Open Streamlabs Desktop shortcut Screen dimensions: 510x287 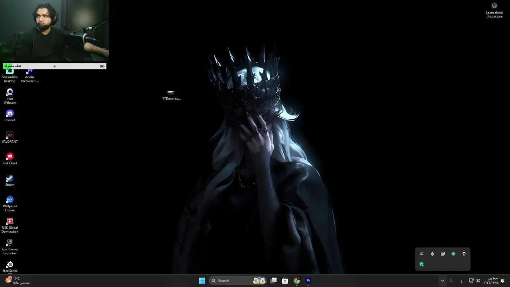coord(10,75)
